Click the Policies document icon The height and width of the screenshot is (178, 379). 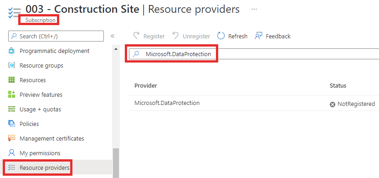coord(11,124)
